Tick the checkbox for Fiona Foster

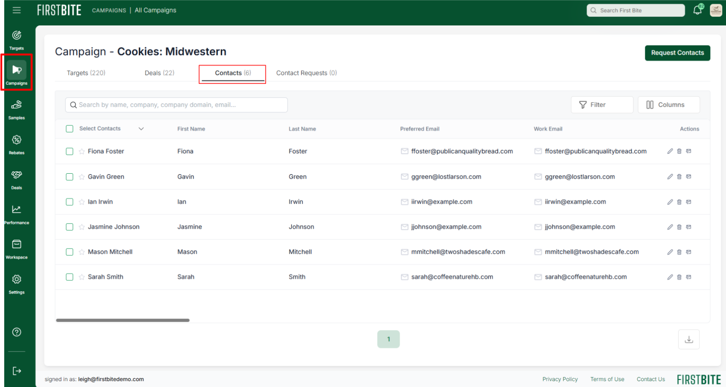(70, 151)
